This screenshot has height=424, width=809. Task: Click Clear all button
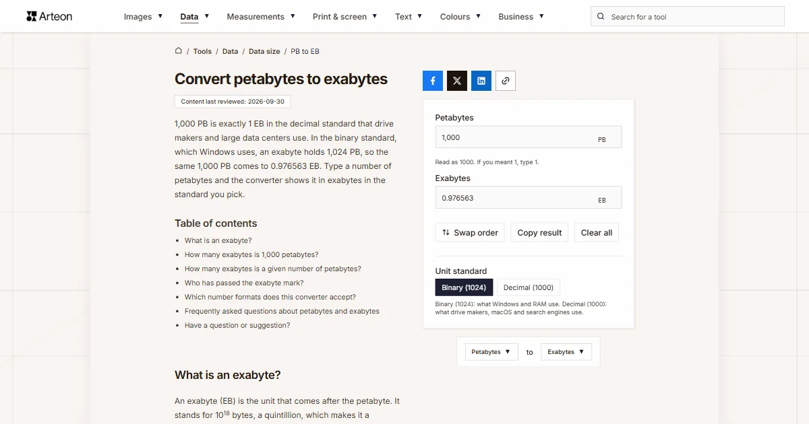pos(597,233)
